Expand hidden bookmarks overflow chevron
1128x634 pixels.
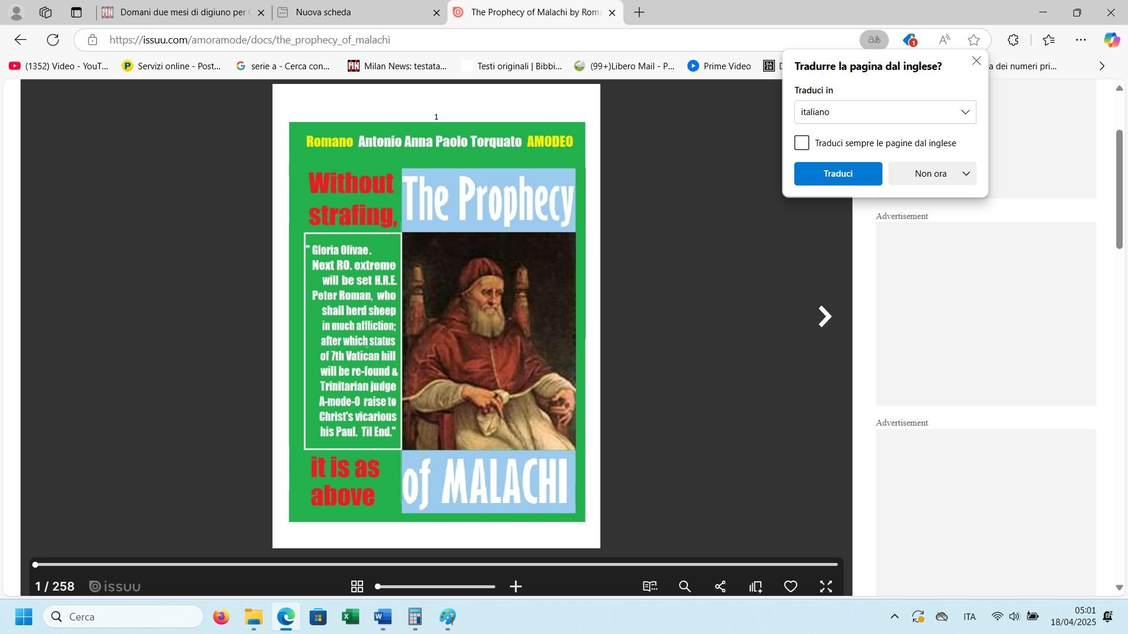[1102, 66]
